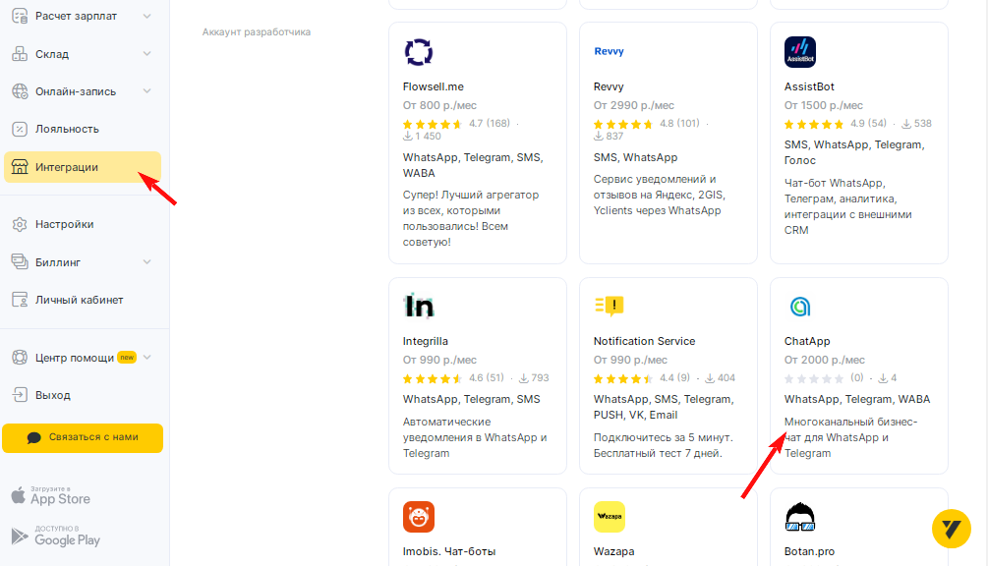Expand the Центр помощи section

tap(147, 358)
